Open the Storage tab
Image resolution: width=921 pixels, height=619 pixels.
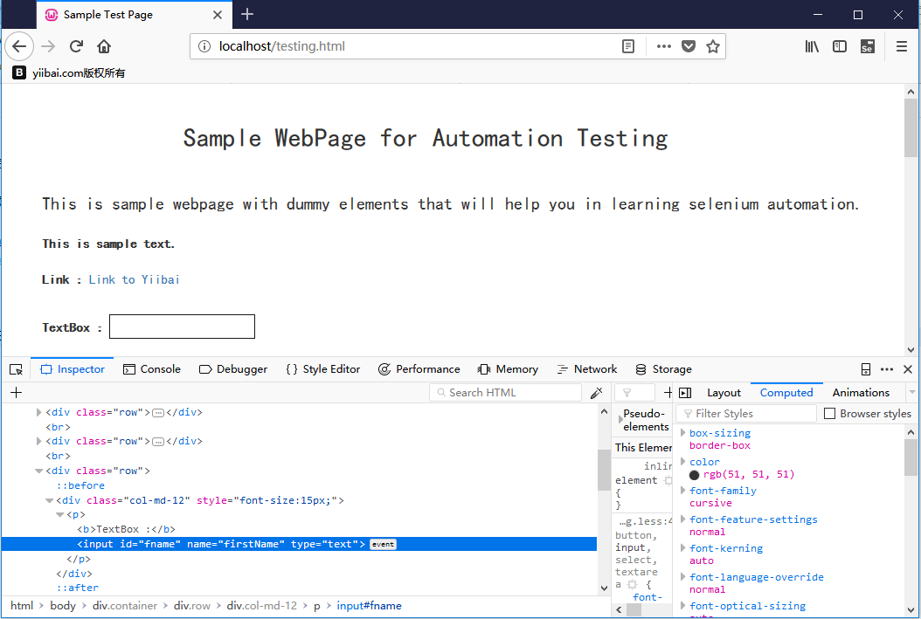tap(664, 369)
